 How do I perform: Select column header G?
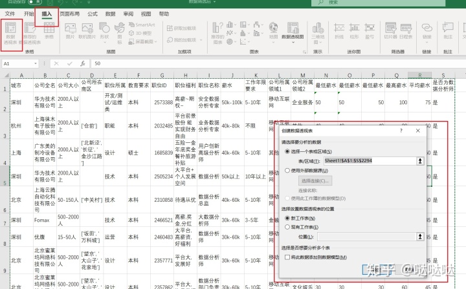pyautogui.click(x=162, y=75)
